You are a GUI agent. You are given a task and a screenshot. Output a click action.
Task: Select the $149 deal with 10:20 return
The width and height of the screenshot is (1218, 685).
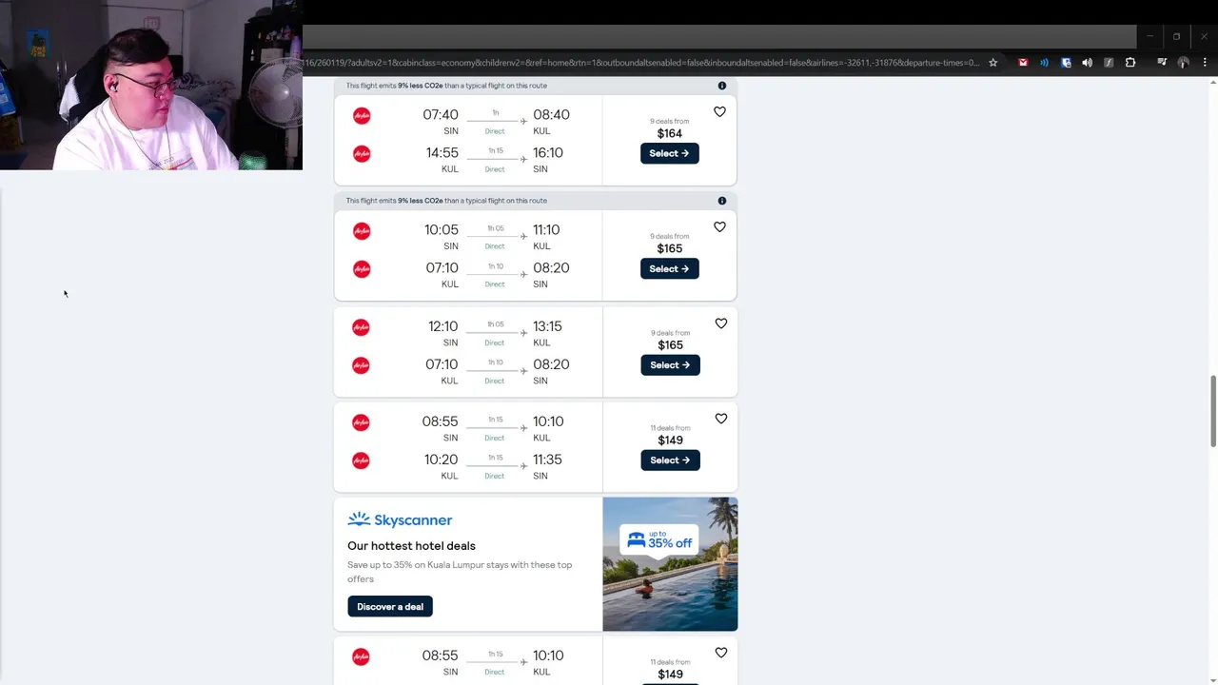pyautogui.click(x=671, y=460)
